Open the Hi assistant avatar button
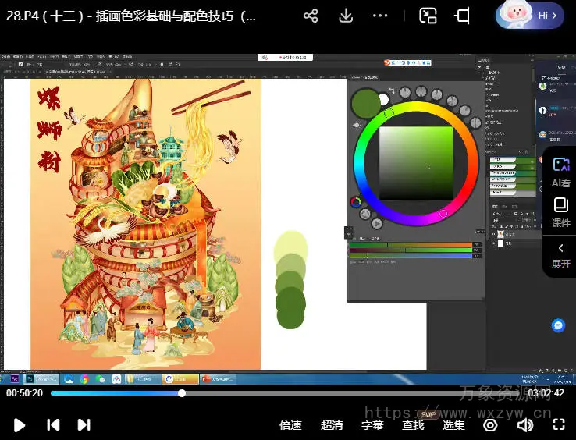 click(531, 16)
